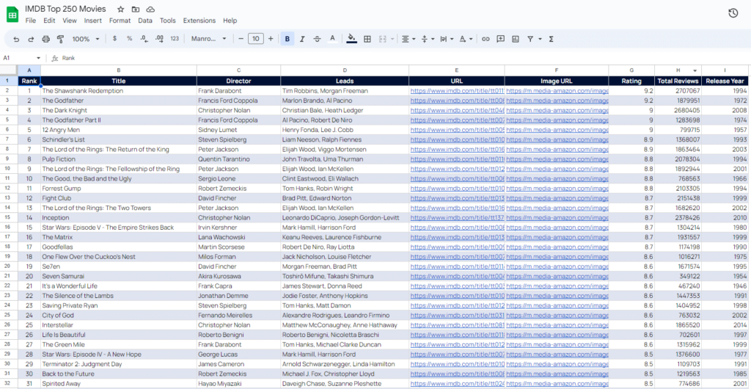
Task: Open the Extensions menu
Action: click(199, 21)
